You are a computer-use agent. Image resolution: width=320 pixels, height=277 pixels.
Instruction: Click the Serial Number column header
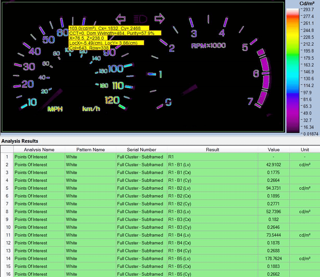[x=141, y=150]
